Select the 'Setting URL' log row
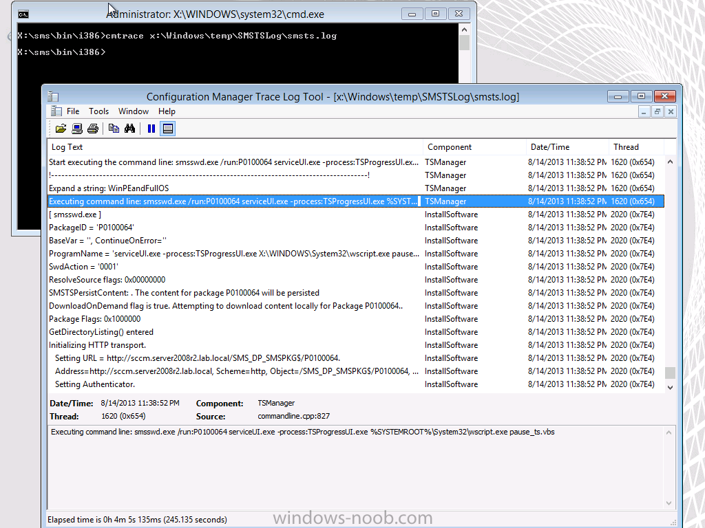Image resolution: width=705 pixels, height=528 pixels. (x=356, y=357)
